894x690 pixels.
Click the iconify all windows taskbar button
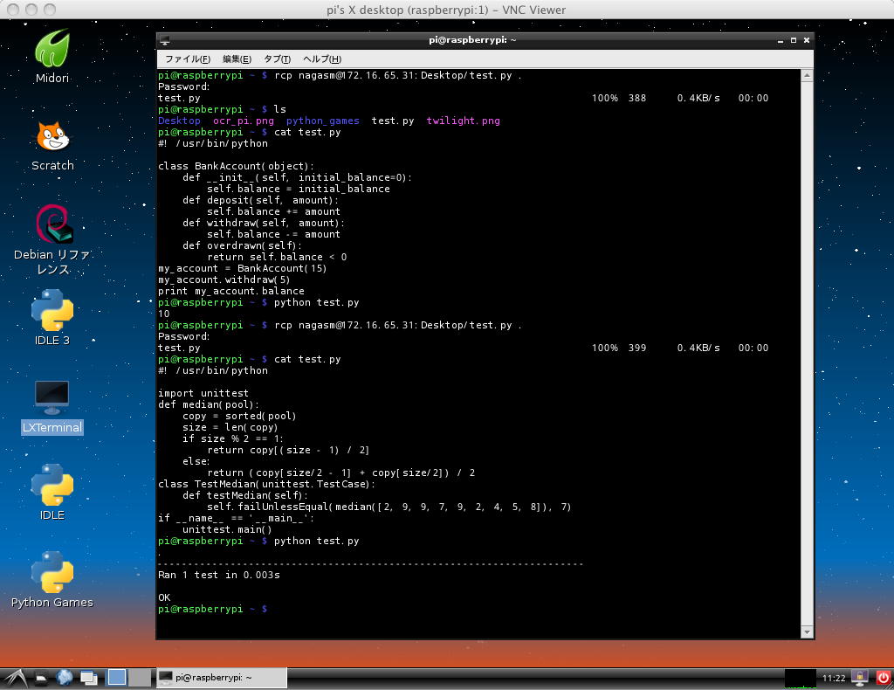pos(89,677)
